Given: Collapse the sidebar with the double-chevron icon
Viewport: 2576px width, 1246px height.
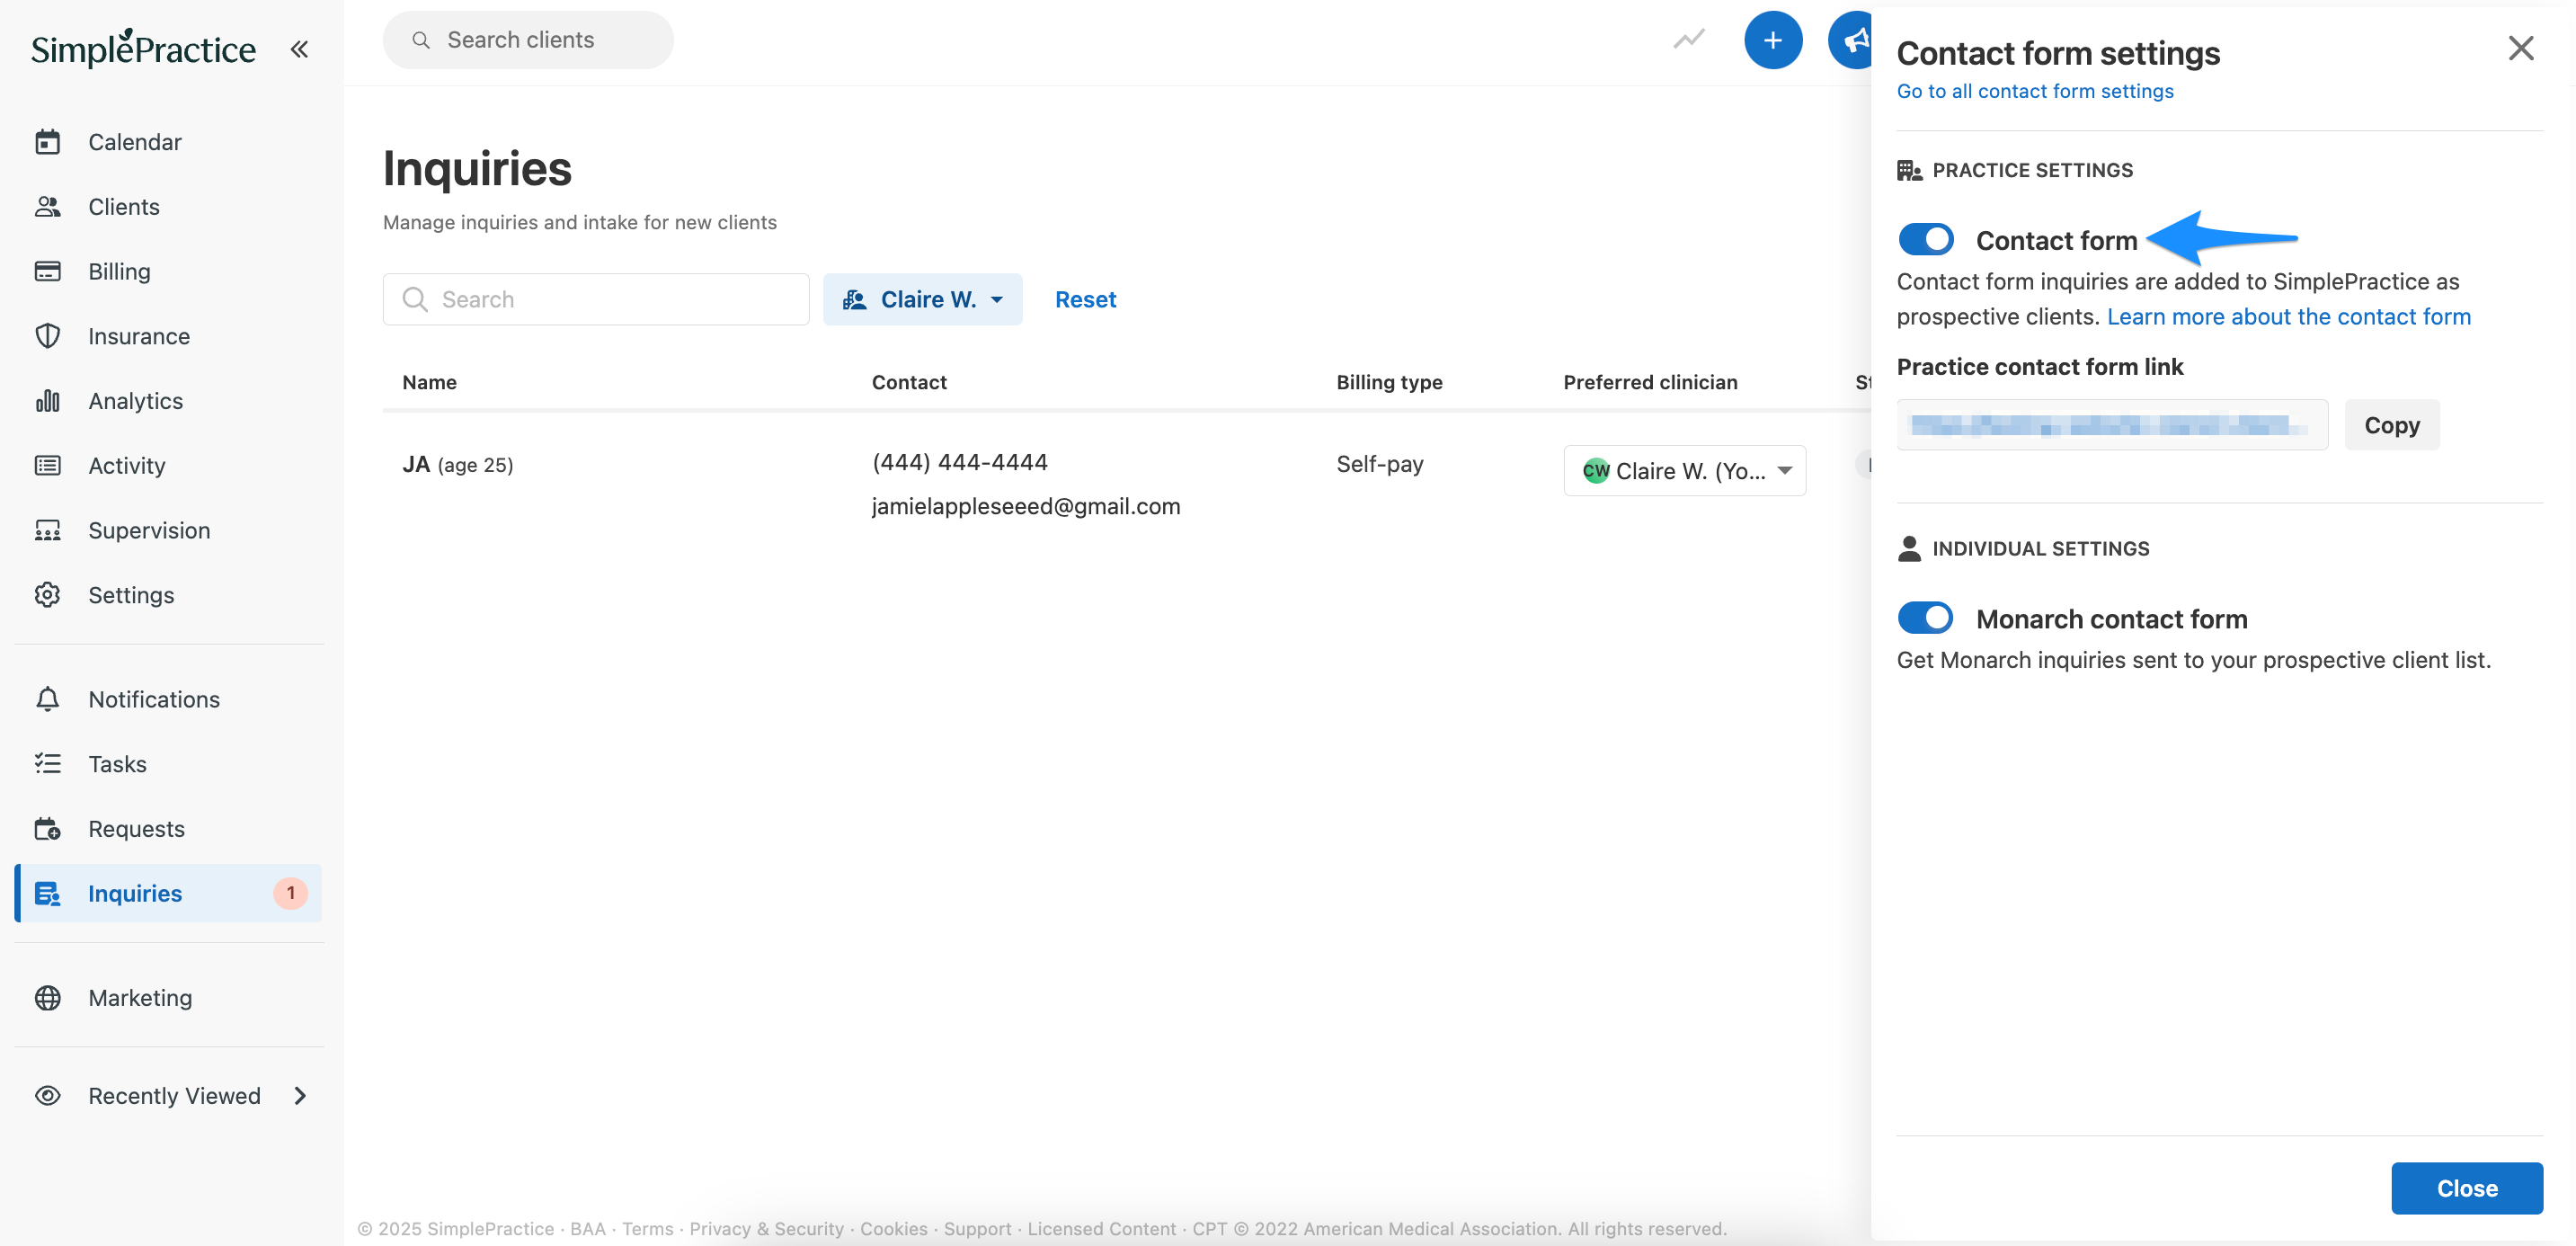Looking at the screenshot, I should tap(299, 48).
